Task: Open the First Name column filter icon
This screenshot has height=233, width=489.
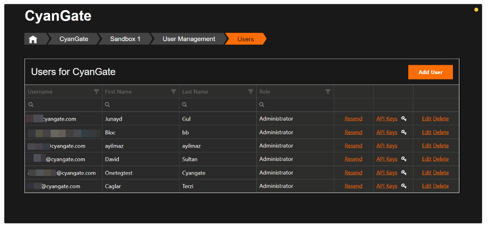Action: 173,92
